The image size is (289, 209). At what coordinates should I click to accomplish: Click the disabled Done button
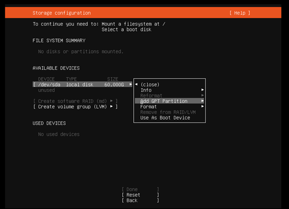coord(140,190)
